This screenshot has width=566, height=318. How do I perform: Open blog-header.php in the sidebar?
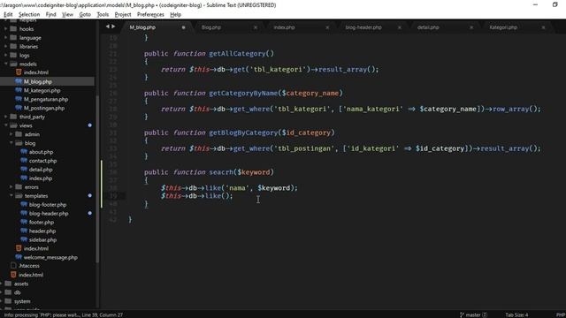click(49, 214)
